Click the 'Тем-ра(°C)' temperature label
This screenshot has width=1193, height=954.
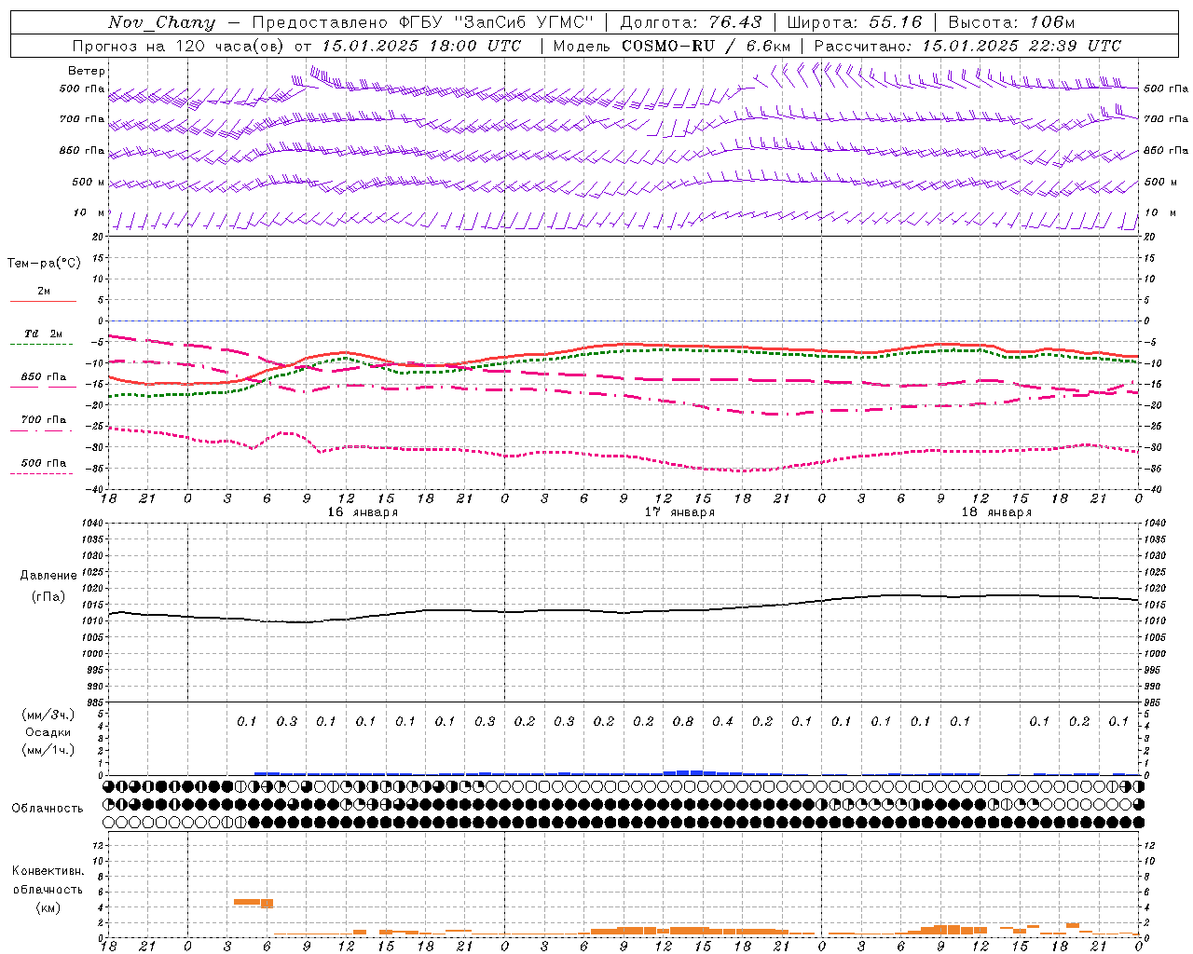tap(44, 264)
